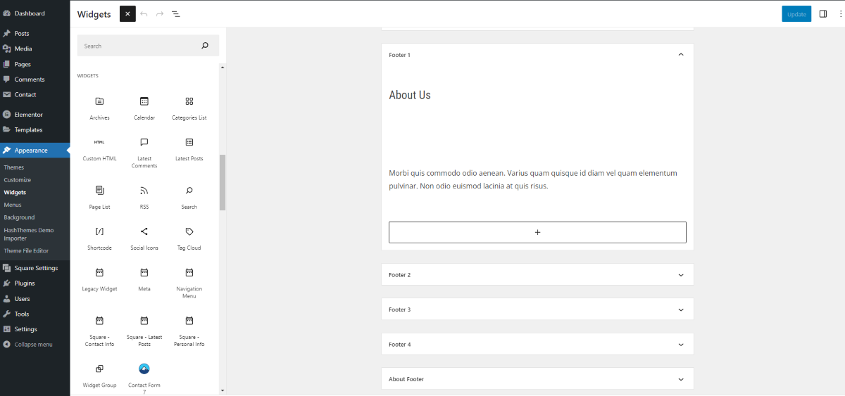This screenshot has height=396, width=845.
Task: Select the Archives widget icon
Action: click(x=99, y=101)
